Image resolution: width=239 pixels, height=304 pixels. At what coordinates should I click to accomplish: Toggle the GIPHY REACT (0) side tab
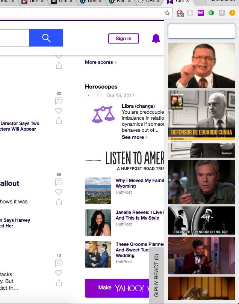pos(156,275)
